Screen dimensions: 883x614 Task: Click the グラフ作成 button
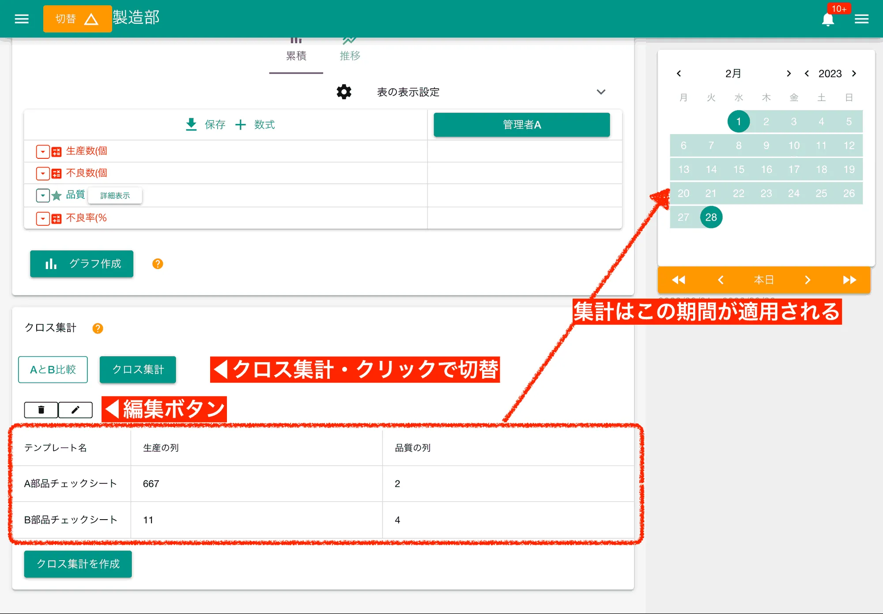click(81, 264)
